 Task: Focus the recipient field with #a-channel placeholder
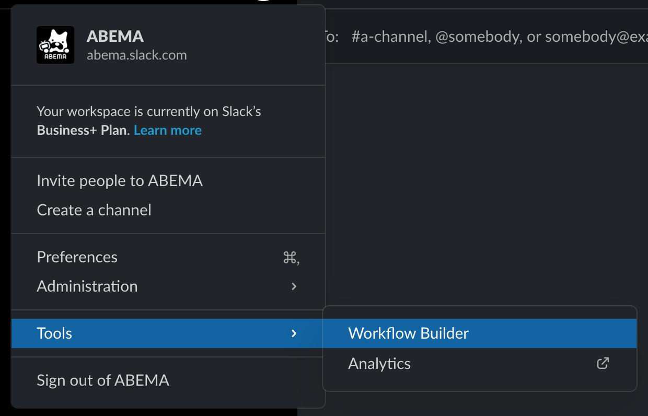pyautogui.click(x=486, y=37)
